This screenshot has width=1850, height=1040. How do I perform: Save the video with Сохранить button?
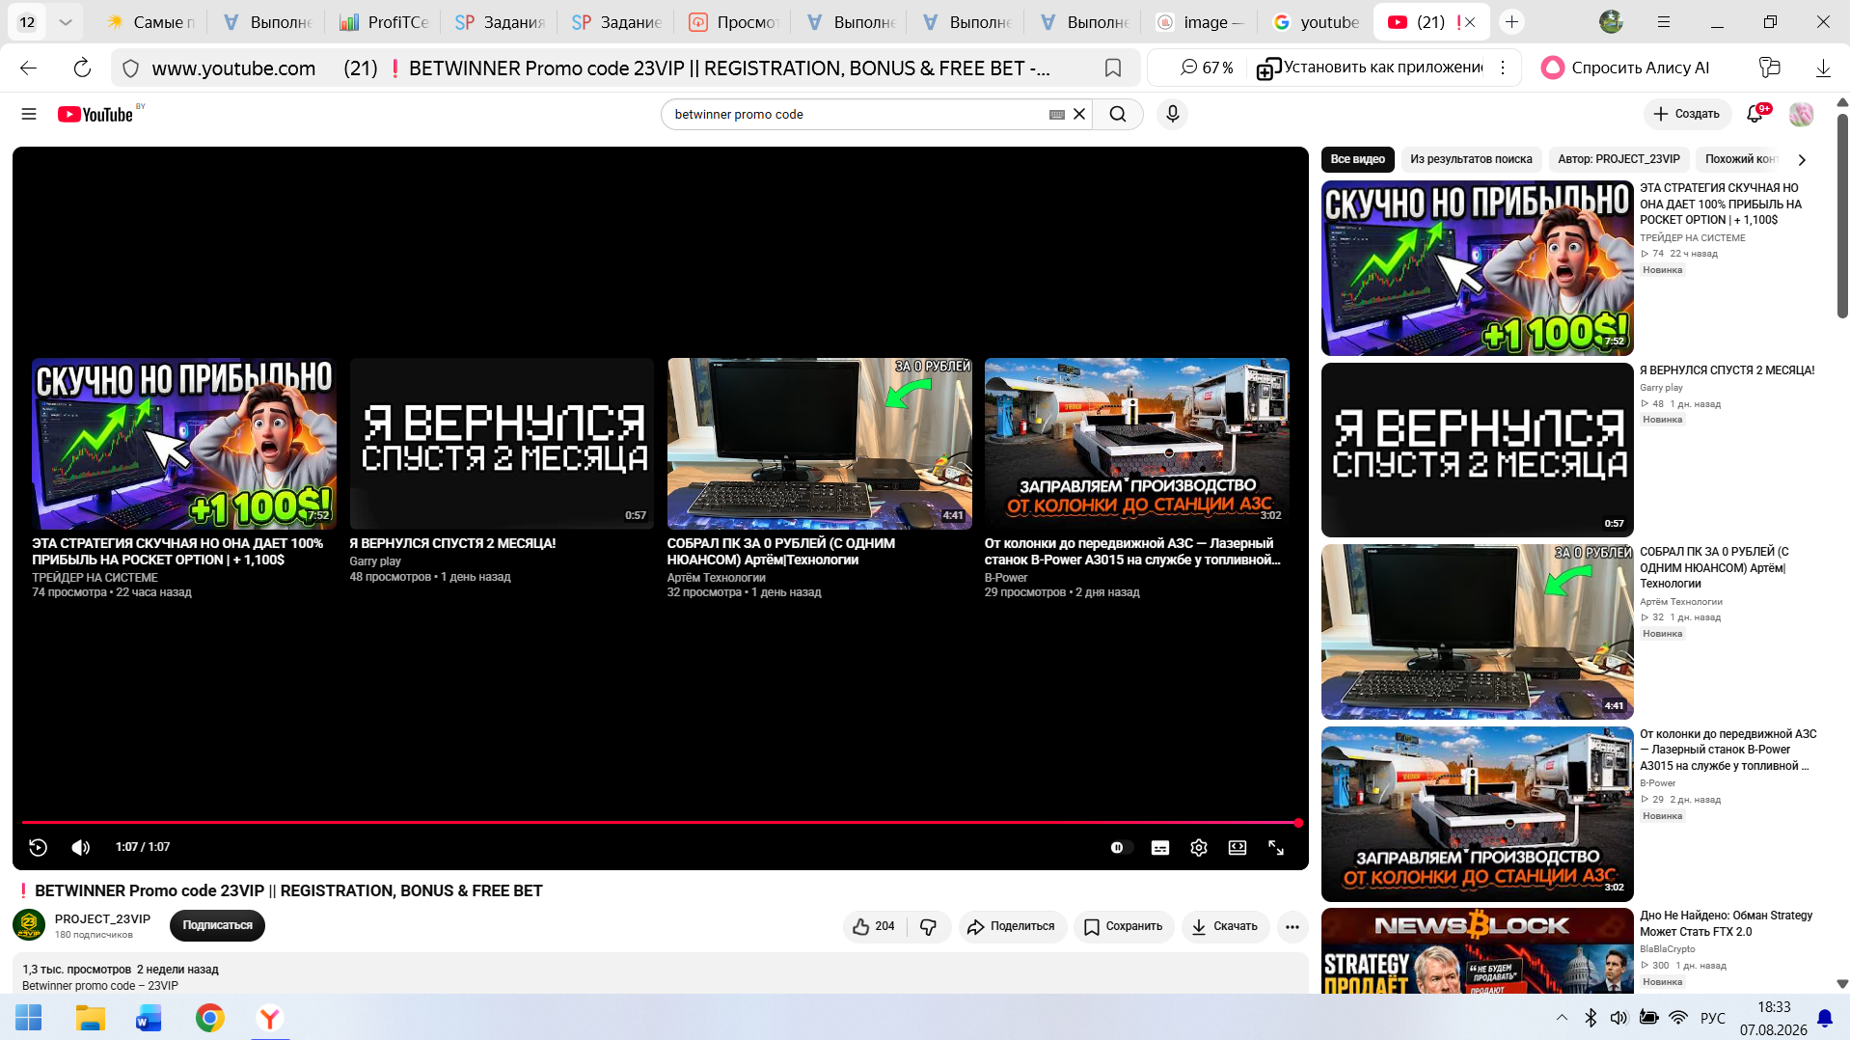[x=1124, y=926]
